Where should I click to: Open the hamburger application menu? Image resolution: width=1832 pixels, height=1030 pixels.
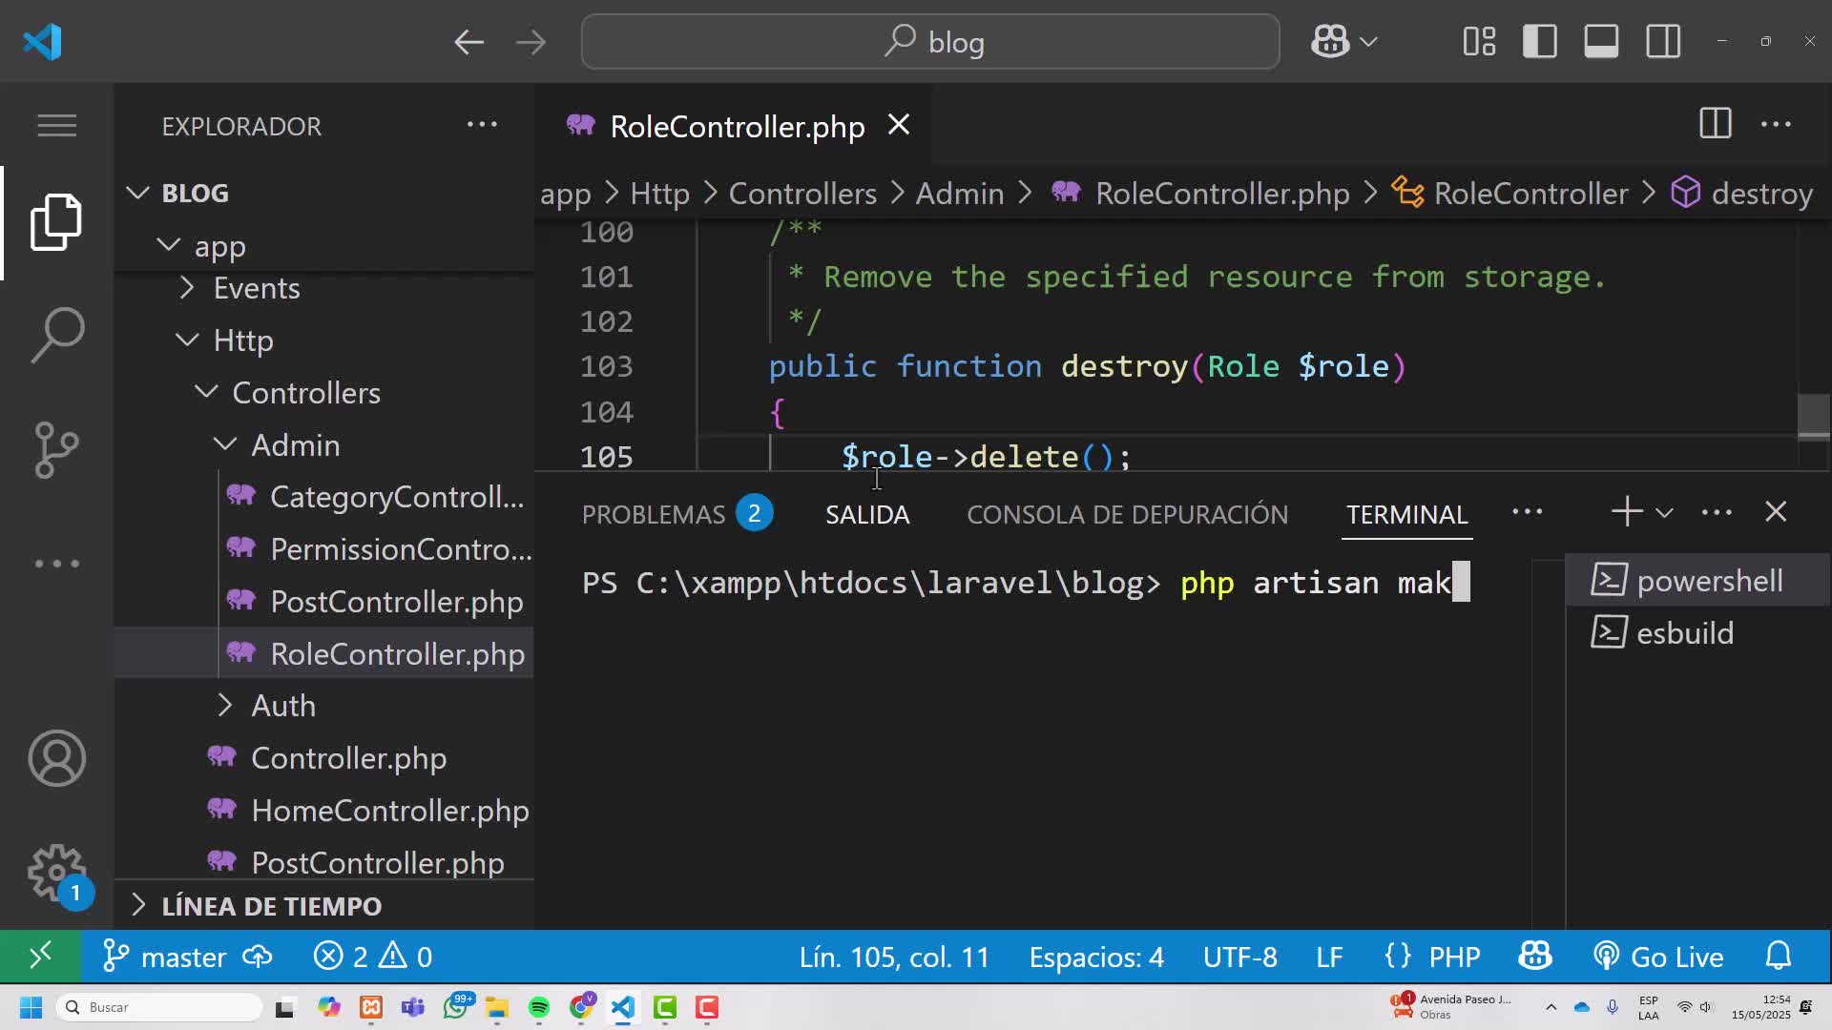pyautogui.click(x=56, y=125)
